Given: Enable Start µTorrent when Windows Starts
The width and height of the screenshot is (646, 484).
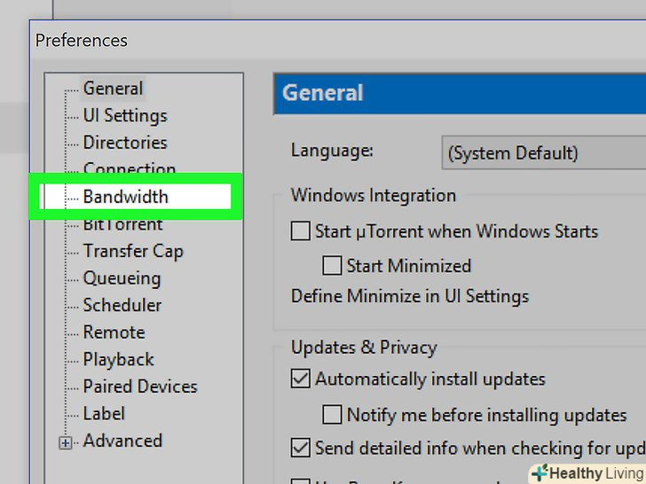Looking at the screenshot, I should point(301,232).
